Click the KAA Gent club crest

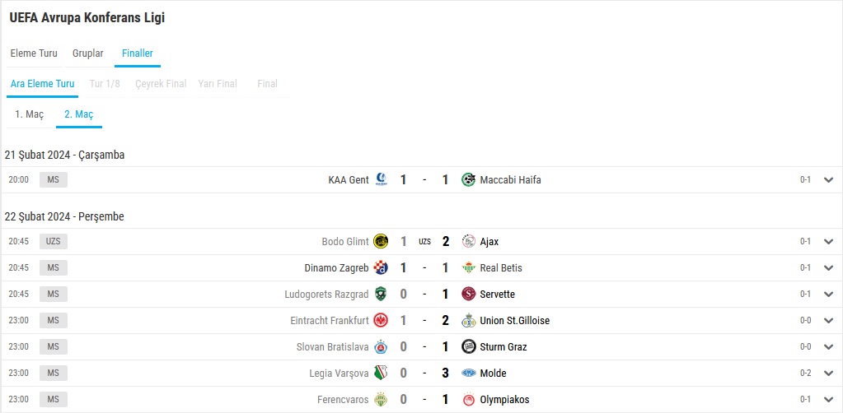point(382,180)
